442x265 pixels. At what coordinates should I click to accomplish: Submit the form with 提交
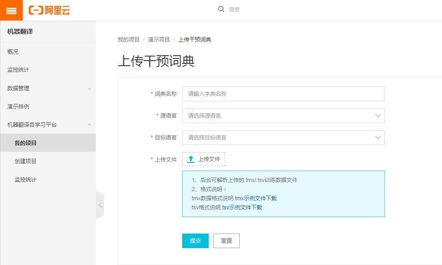(x=195, y=241)
